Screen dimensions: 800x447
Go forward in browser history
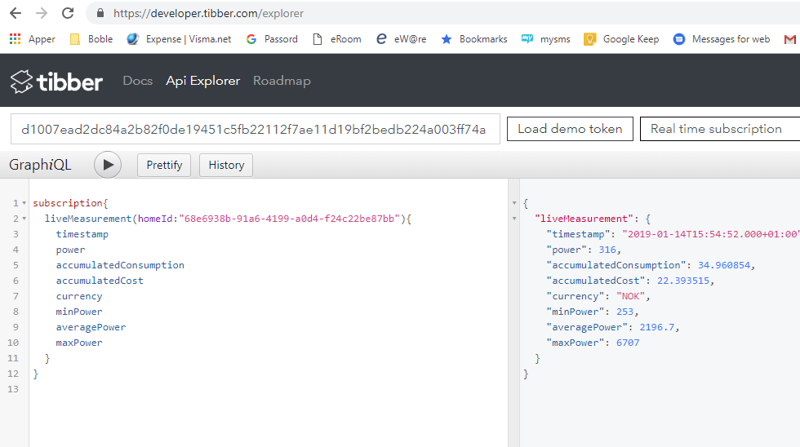point(42,13)
